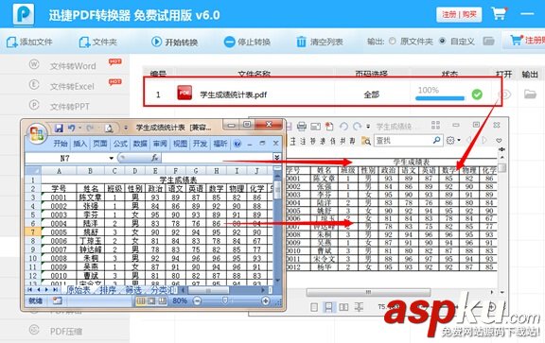Click the 文件夹 add folder button
The height and width of the screenshot is (343, 545).
(97, 42)
